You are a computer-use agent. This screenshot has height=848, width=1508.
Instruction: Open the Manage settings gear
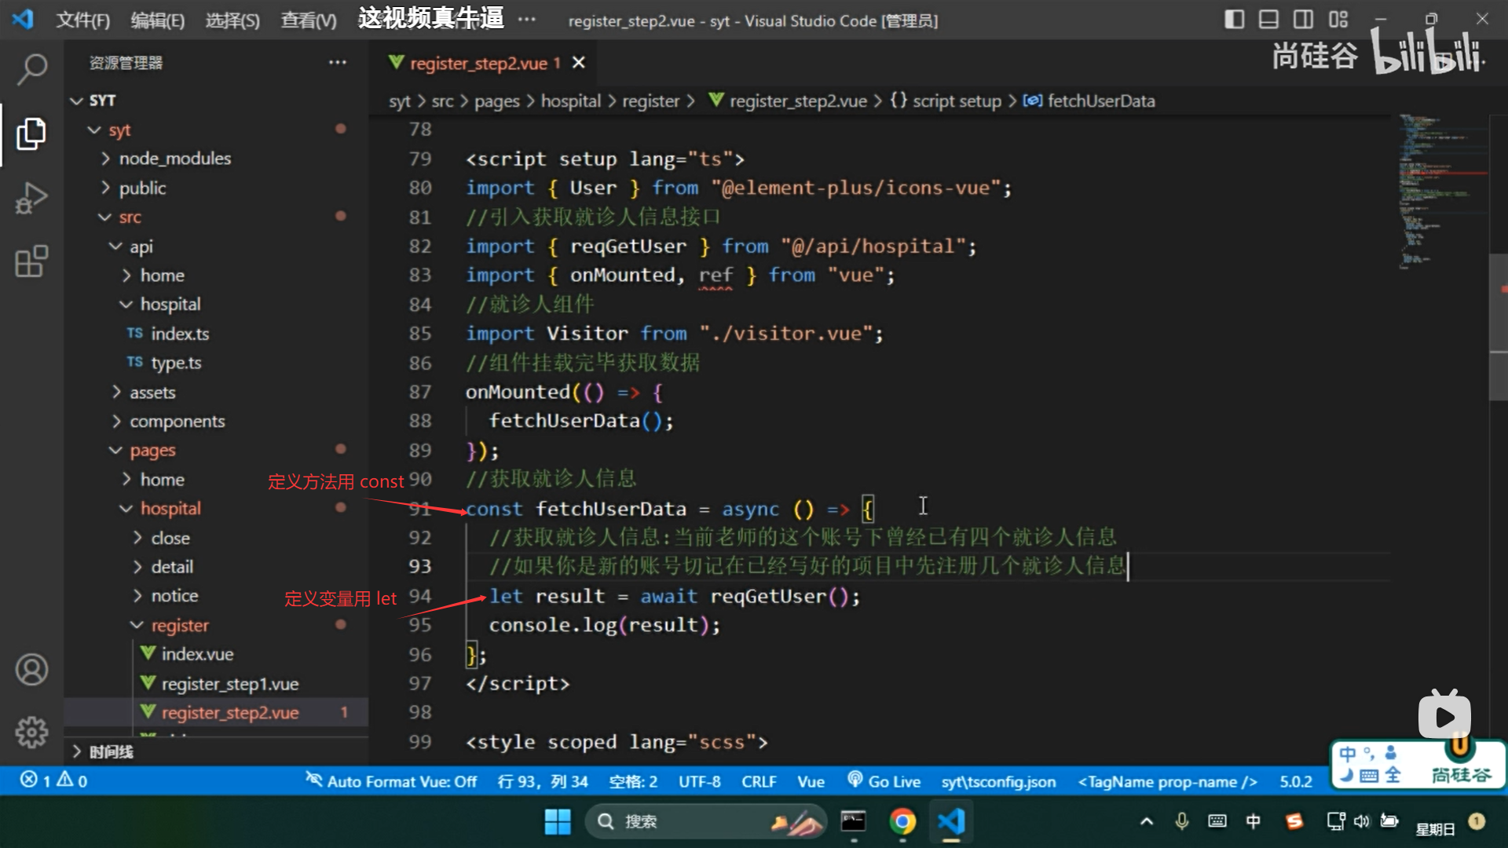(x=31, y=733)
